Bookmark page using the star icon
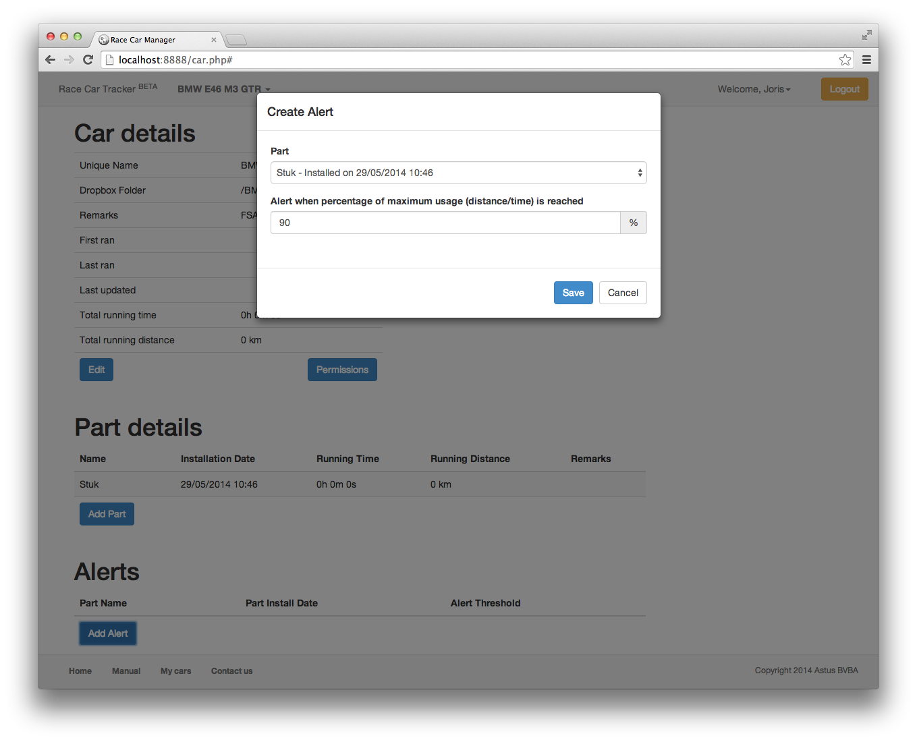The image size is (917, 742). tap(845, 60)
